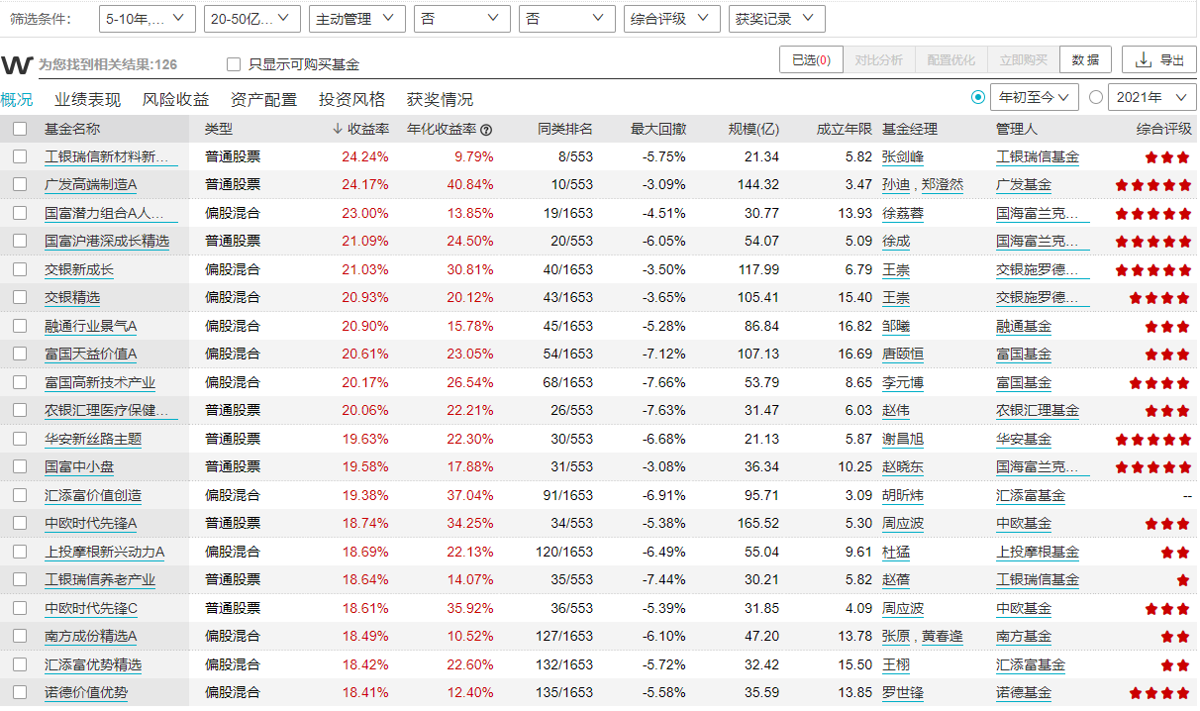1200x711 pixels.
Task: Open the first 否 filter dropdown
Action: (462, 19)
